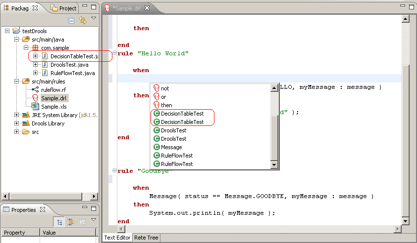Close the Package Explorer tab
Image resolution: width=417 pixels, height=243 pixels.
coord(35,8)
